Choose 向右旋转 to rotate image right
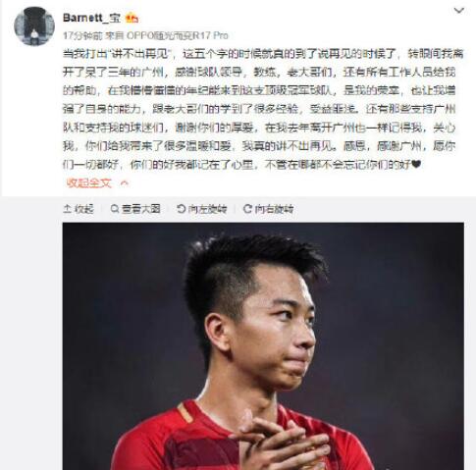 274,209
